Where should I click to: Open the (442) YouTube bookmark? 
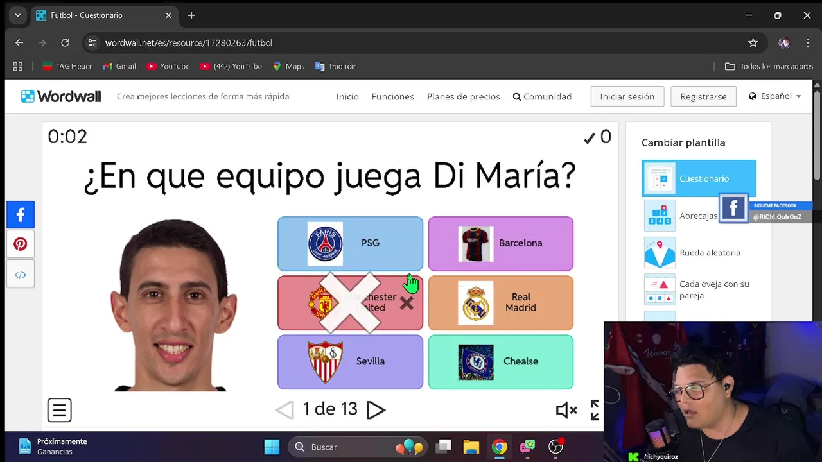(231, 66)
